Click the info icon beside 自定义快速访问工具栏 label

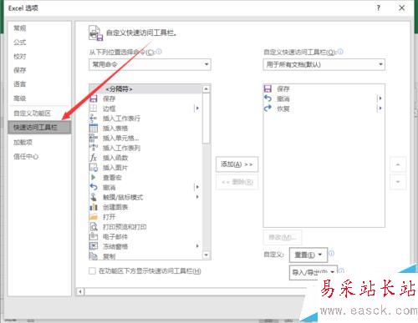point(340,52)
